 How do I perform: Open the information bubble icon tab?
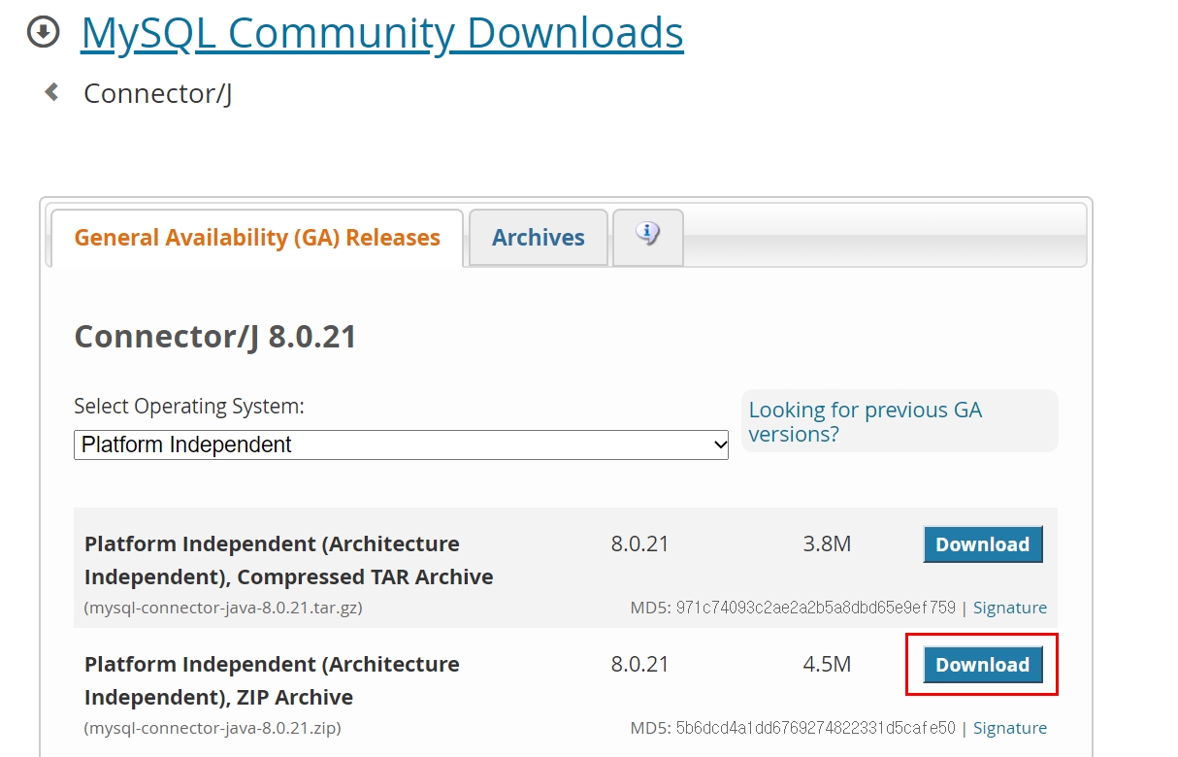648,236
